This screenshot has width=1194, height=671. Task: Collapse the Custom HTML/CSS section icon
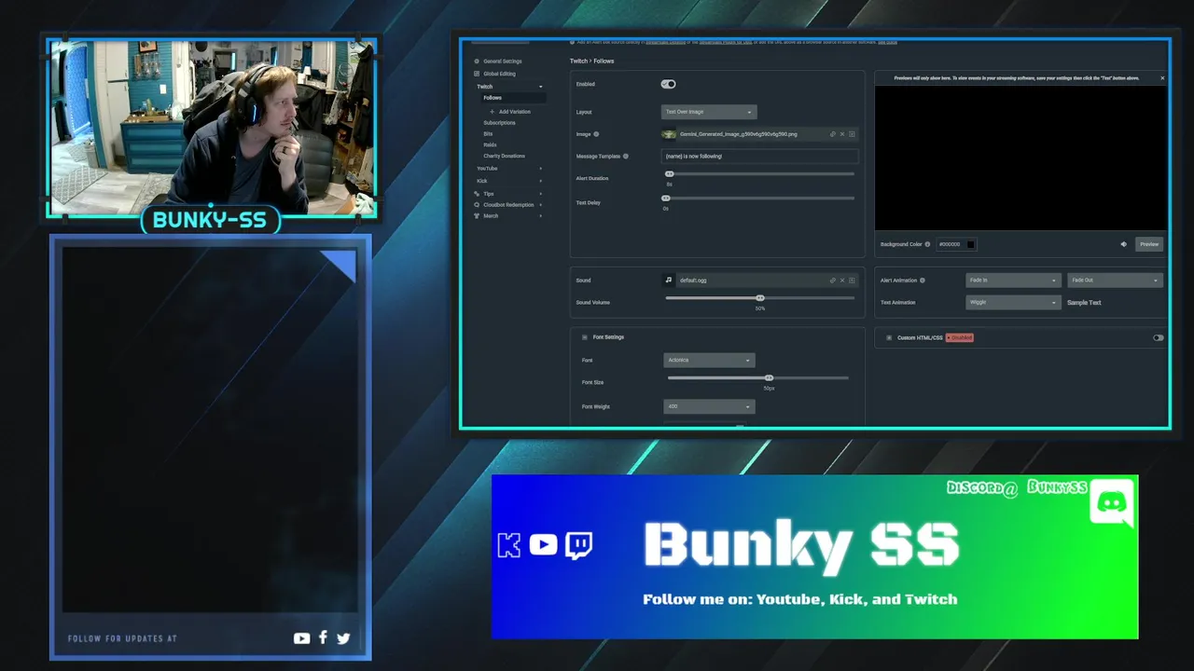(x=889, y=337)
